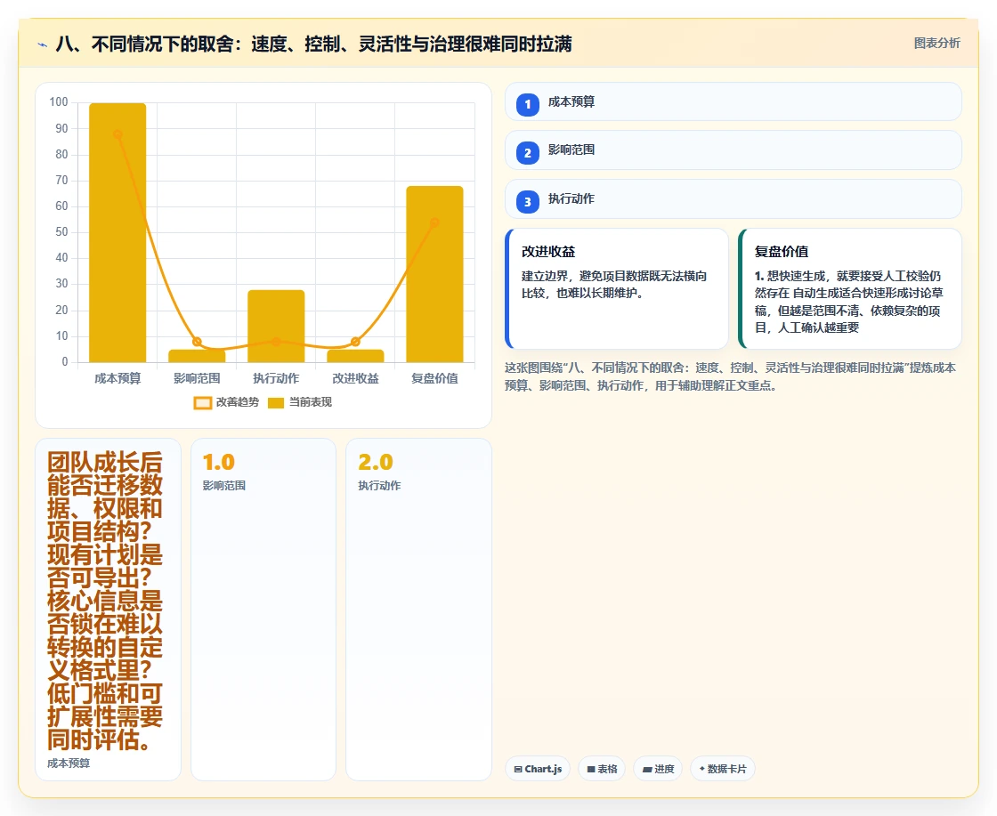Click the 影响范围 bar in chart
Viewport: 997px width, 816px height.
tap(197, 356)
